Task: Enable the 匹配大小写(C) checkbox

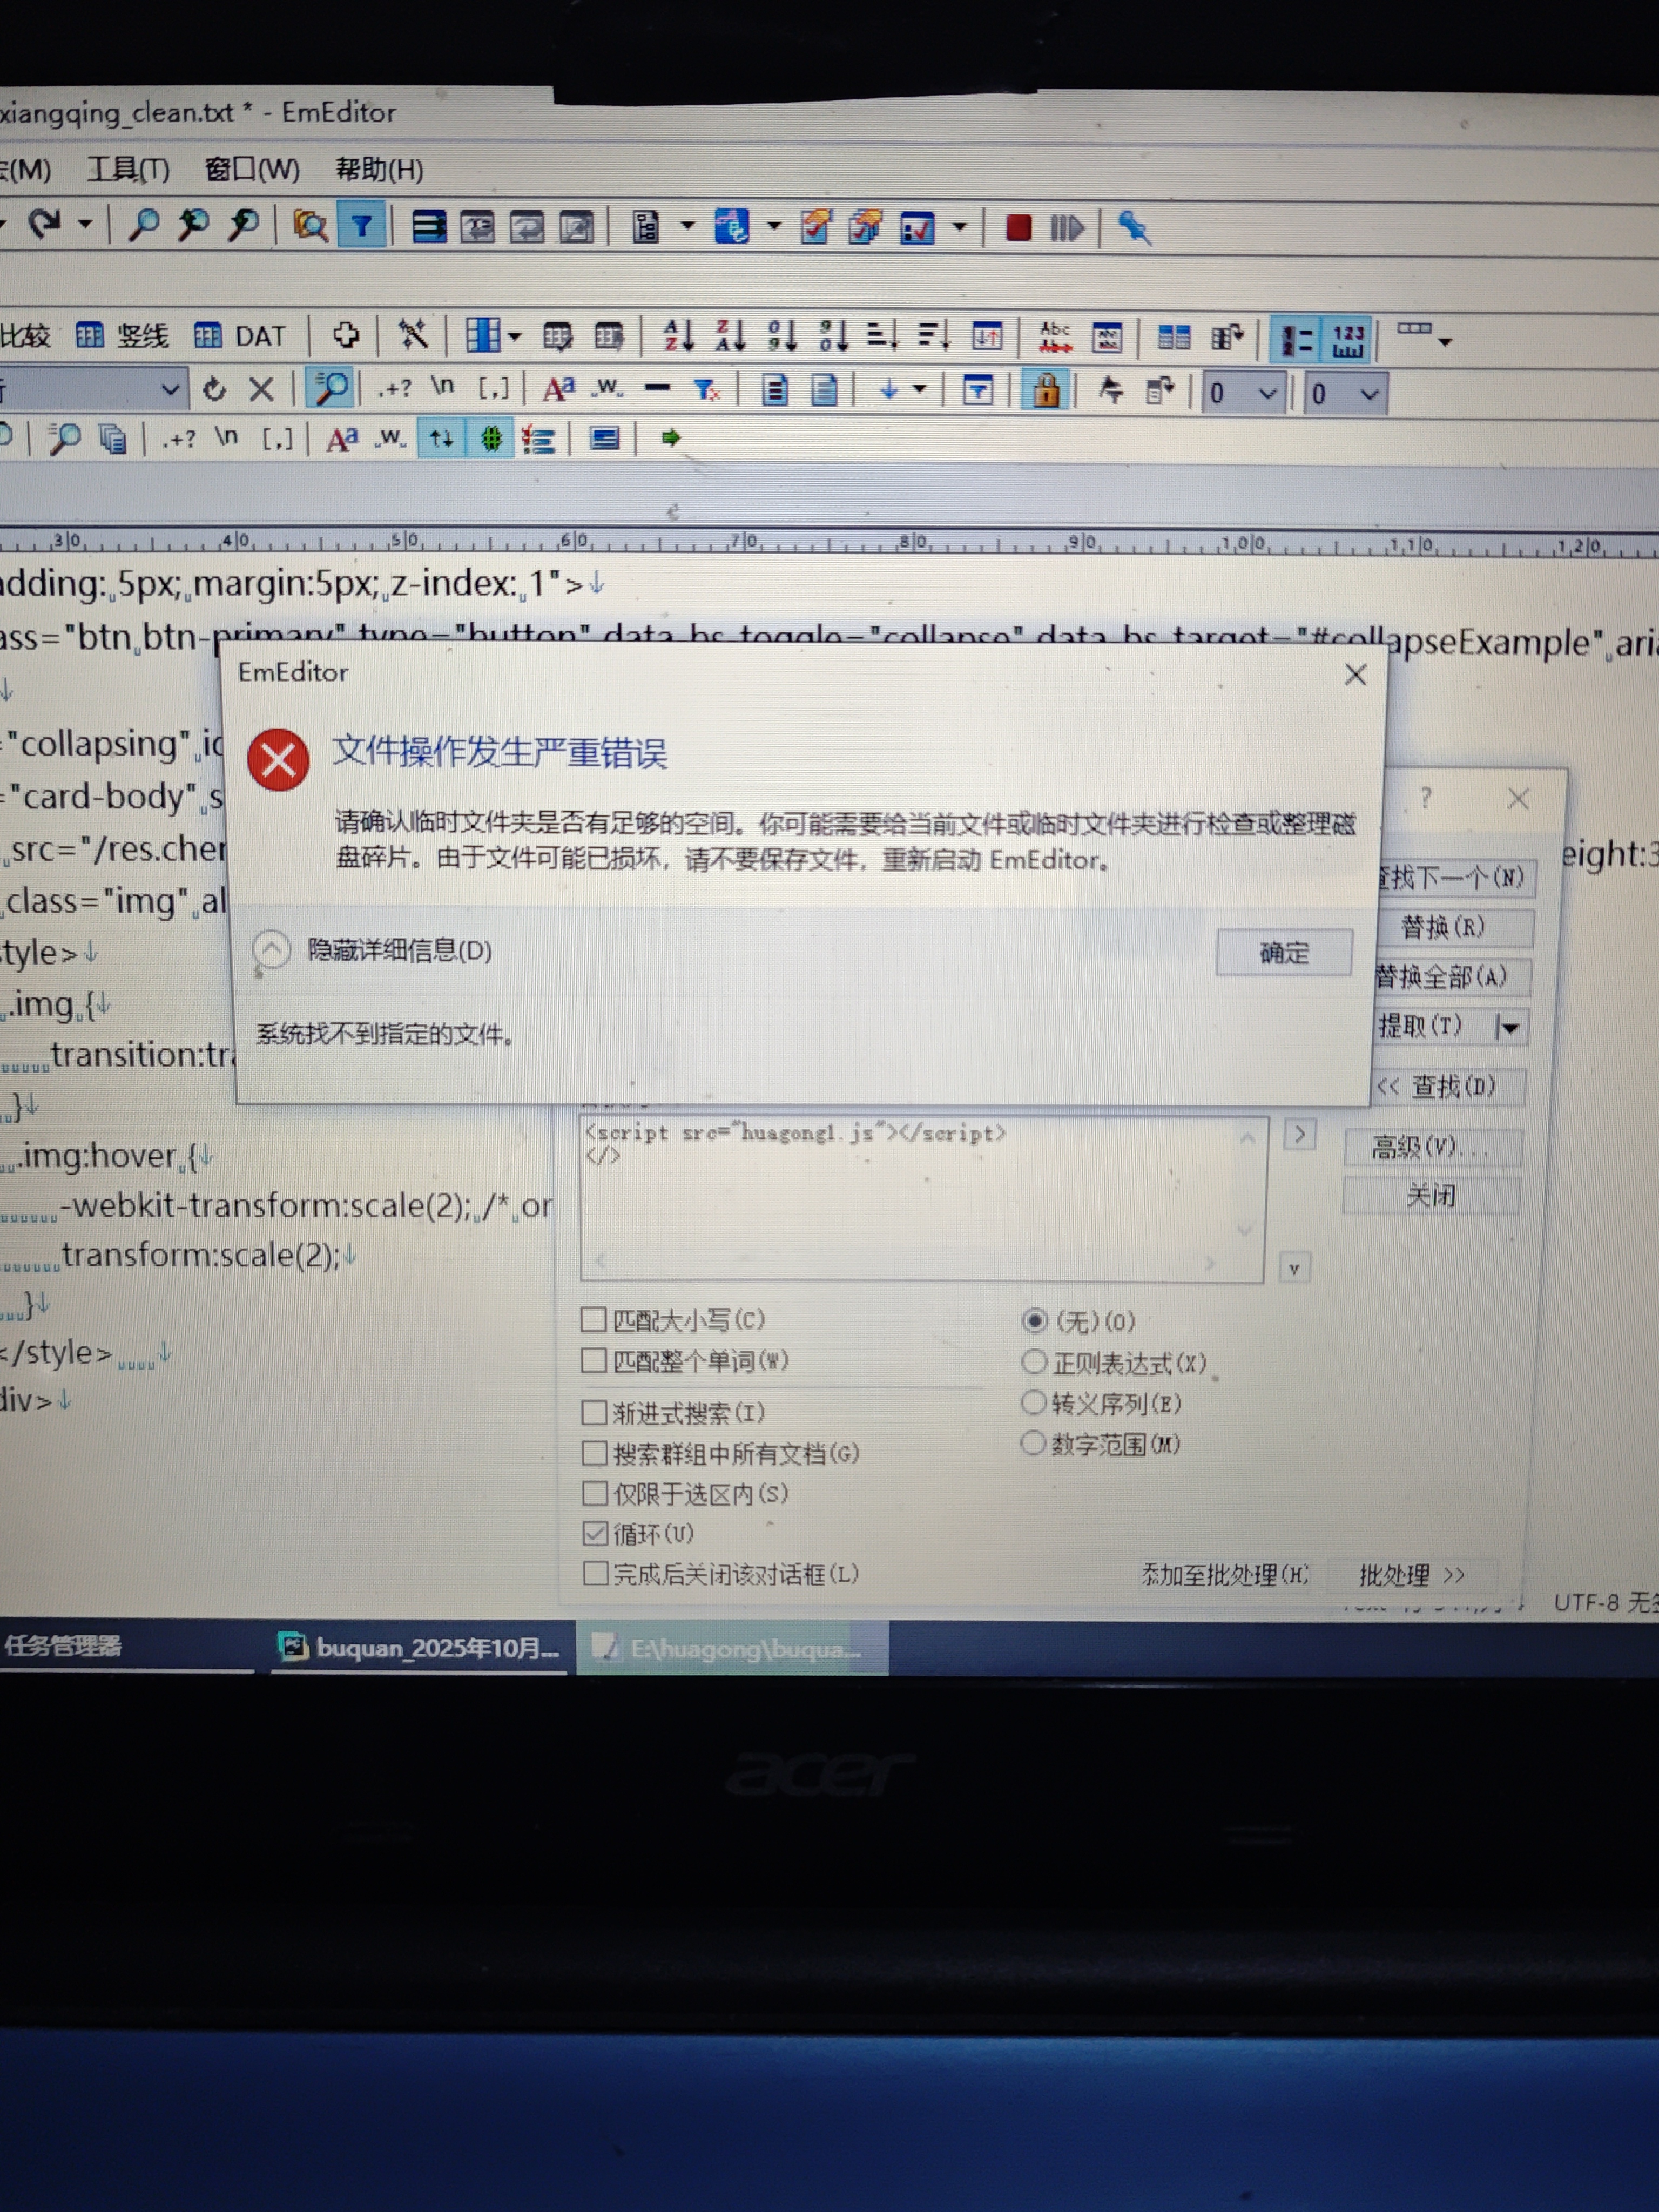Action: tap(594, 1320)
